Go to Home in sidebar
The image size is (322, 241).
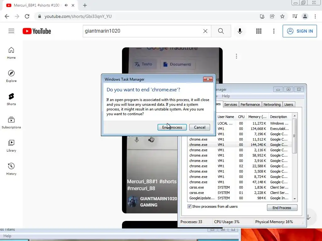pyautogui.click(x=11, y=53)
